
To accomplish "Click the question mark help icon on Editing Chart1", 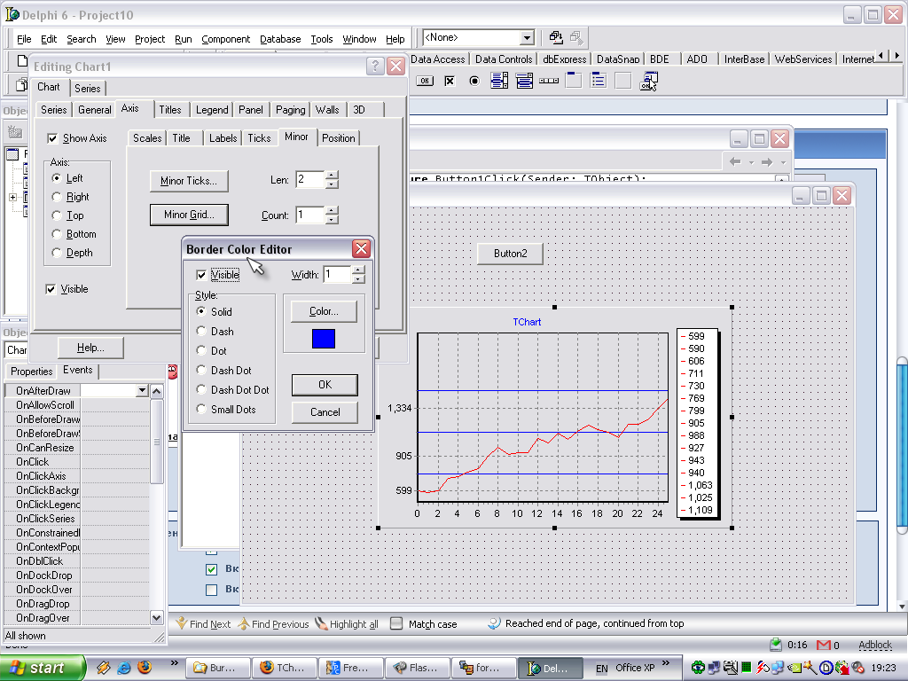I will (x=375, y=66).
